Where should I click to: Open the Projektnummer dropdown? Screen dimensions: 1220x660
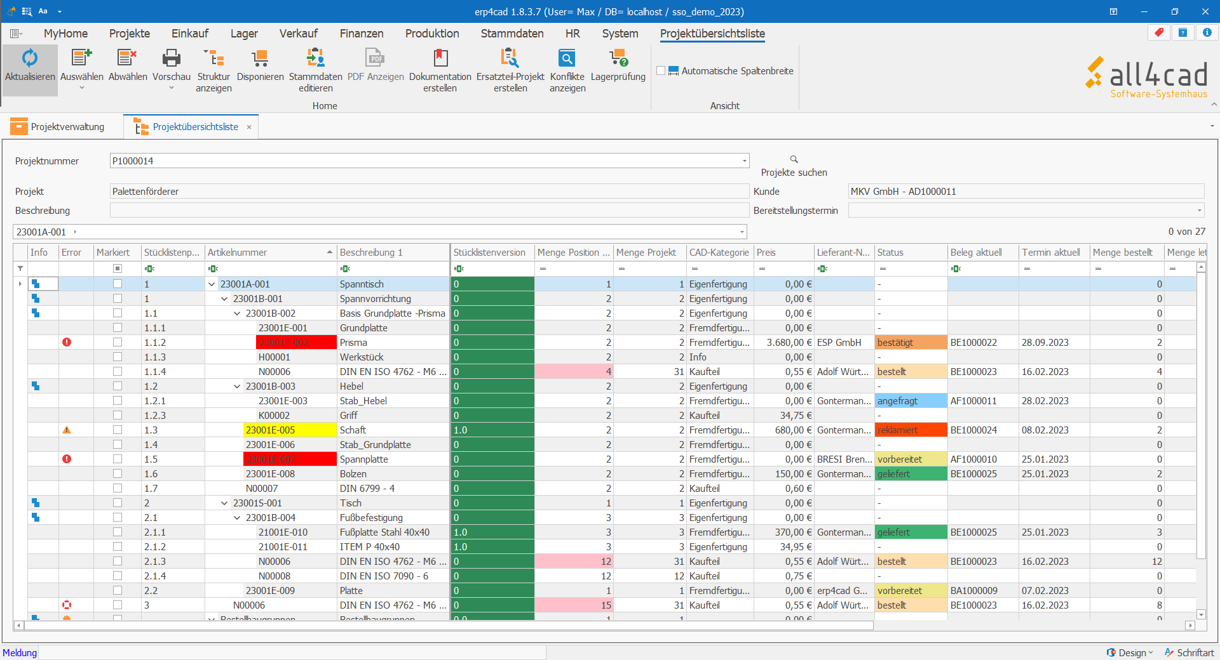click(744, 161)
